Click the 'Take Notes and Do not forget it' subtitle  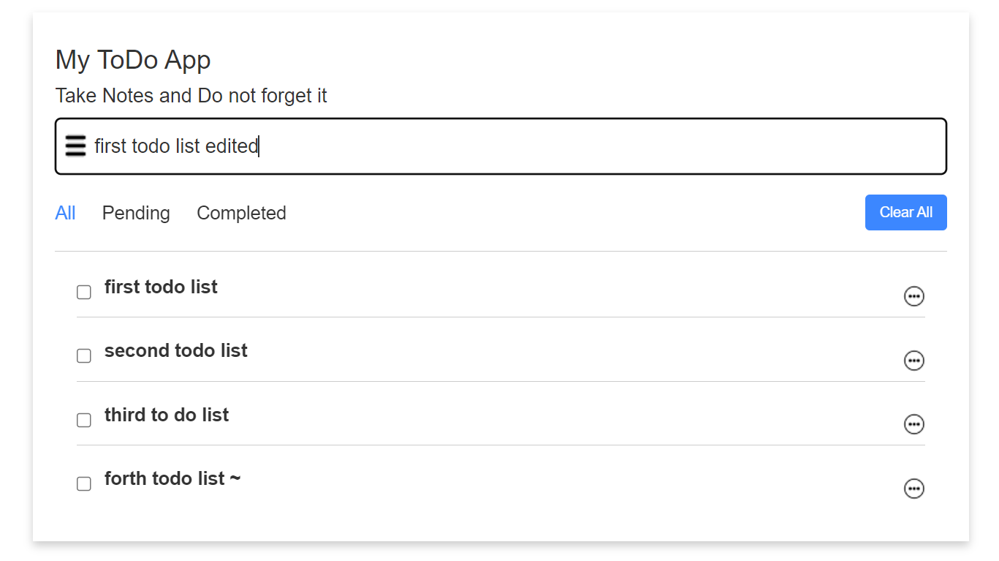[191, 96]
